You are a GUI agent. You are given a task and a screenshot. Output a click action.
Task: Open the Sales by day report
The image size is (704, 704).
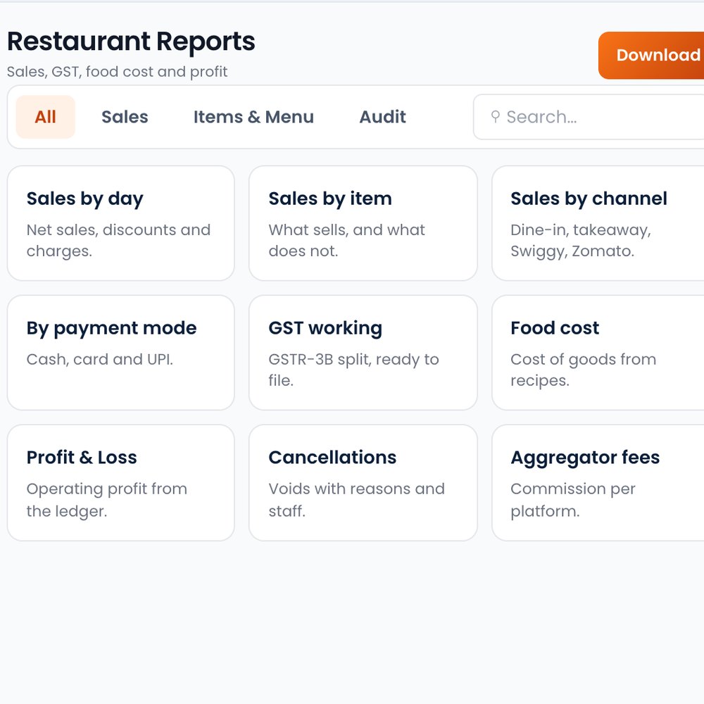[x=121, y=223]
